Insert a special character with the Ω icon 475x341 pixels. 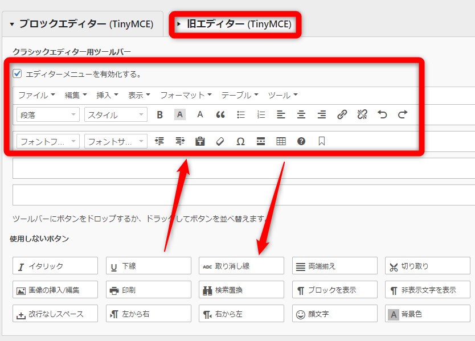point(241,141)
